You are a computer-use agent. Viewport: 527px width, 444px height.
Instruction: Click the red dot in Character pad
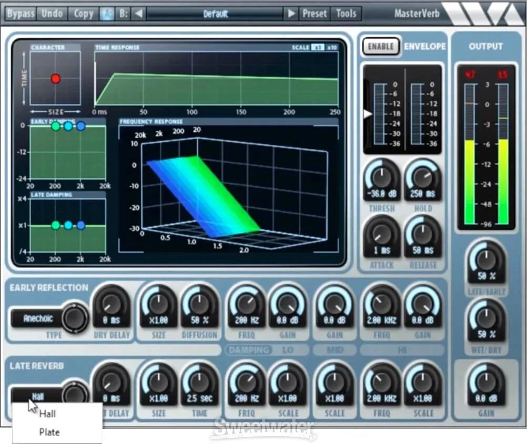click(56, 79)
